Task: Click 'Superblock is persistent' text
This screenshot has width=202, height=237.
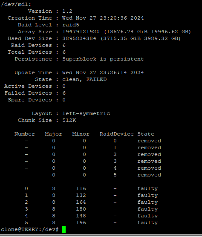Action: [x=103, y=59]
